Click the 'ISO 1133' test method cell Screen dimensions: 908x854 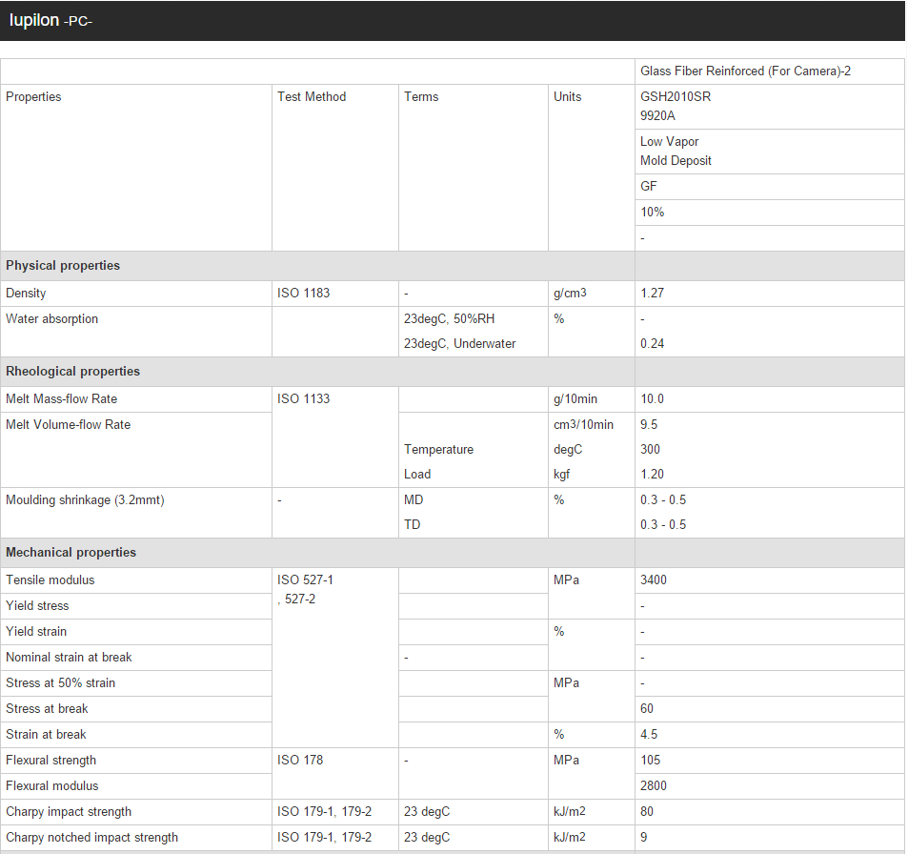point(334,437)
